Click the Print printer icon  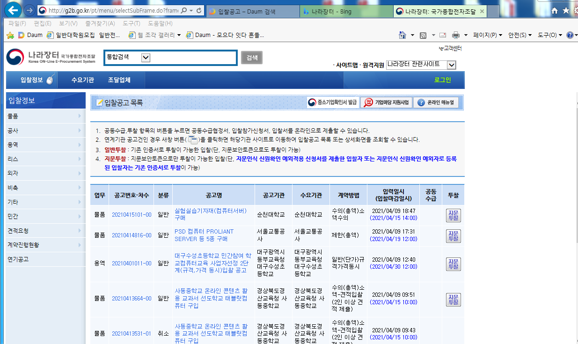click(456, 35)
